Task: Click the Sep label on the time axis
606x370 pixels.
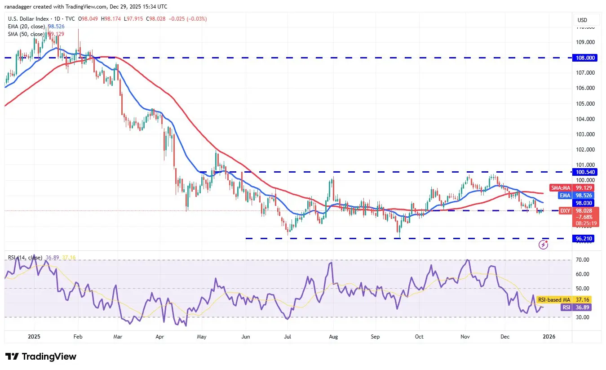Action: [376, 336]
